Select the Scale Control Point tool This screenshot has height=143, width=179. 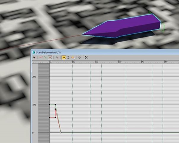68,57
